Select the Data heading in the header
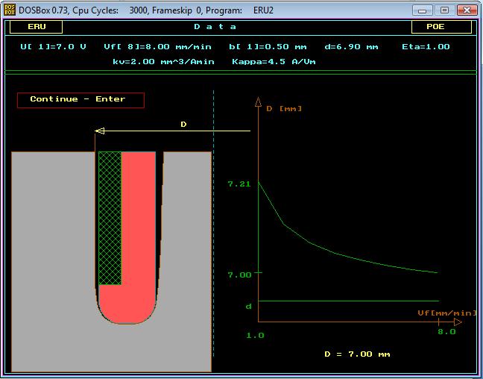This screenshot has width=483, height=379. coord(215,27)
